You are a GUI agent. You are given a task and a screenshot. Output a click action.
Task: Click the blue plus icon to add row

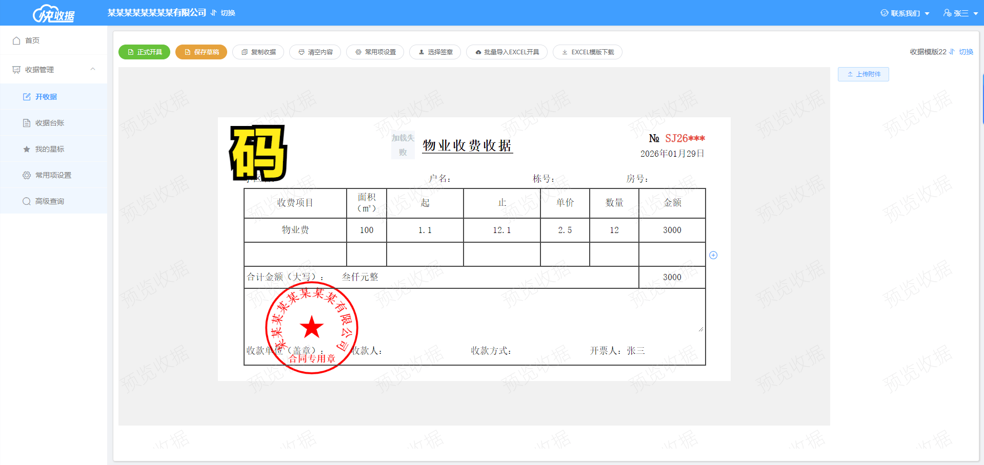(713, 255)
